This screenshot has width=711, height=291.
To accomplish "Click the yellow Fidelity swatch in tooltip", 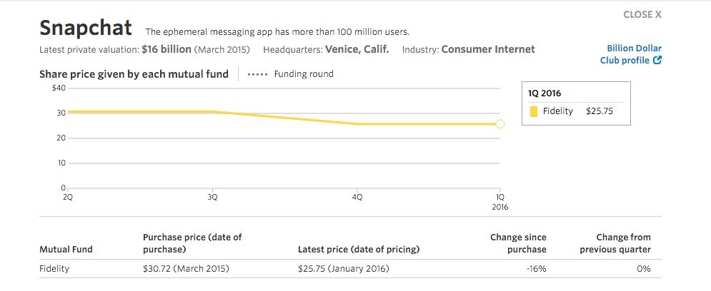I will pyautogui.click(x=533, y=111).
